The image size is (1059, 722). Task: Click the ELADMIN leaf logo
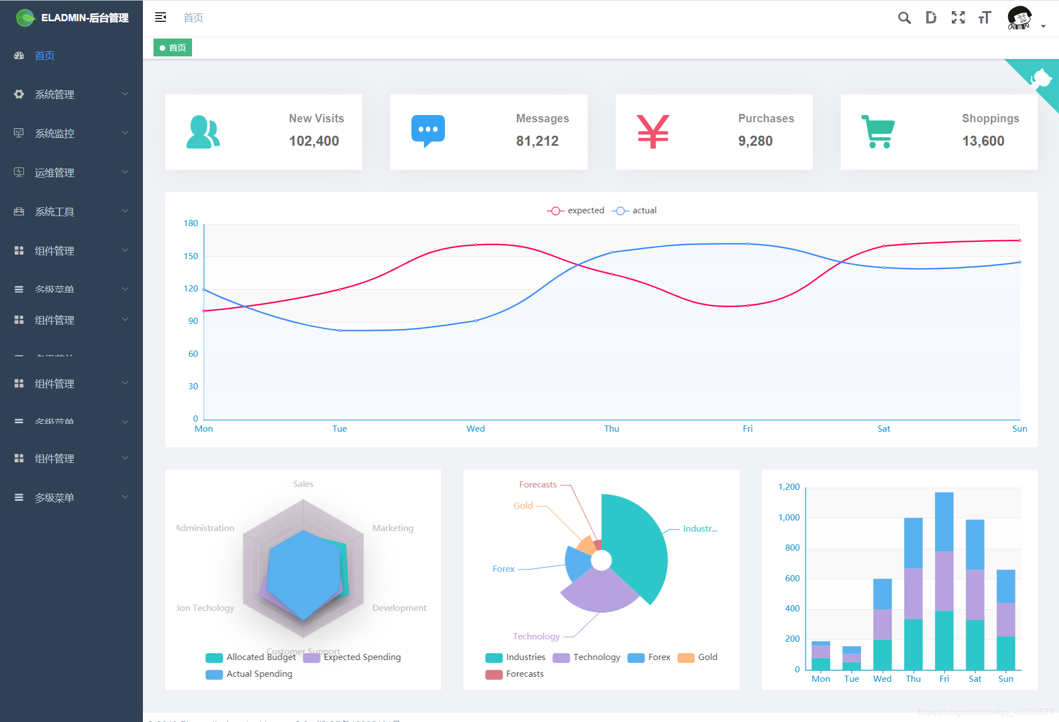(25, 18)
